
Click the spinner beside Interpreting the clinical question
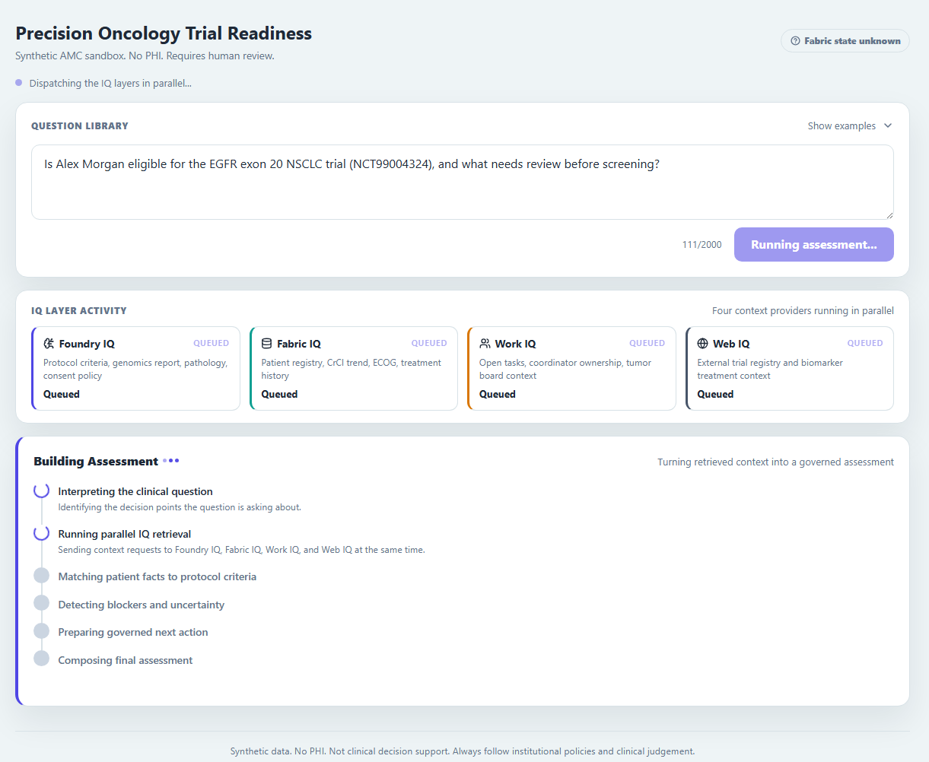click(x=41, y=491)
